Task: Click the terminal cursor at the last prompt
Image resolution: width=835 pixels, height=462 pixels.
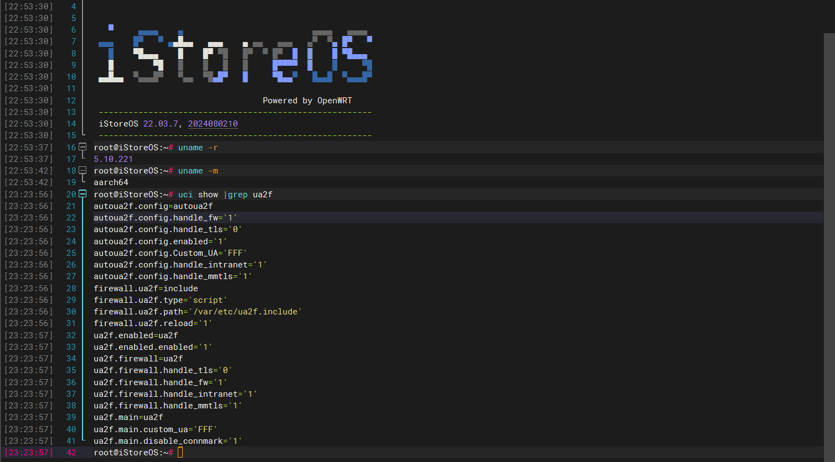Action: (x=180, y=453)
